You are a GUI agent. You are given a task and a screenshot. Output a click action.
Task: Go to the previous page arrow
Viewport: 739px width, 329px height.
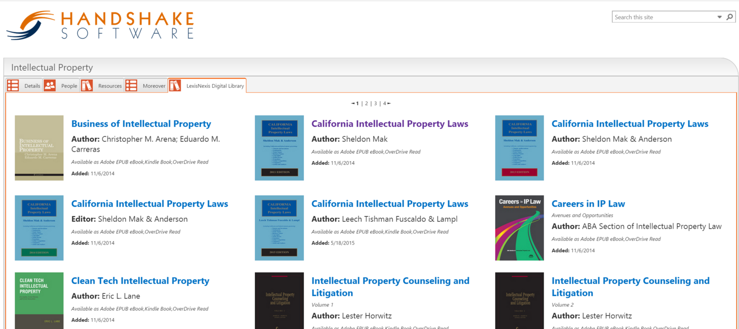353,103
